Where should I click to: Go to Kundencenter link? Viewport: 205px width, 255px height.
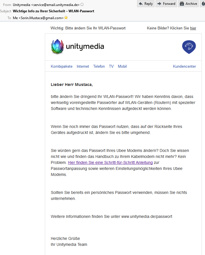click(x=184, y=66)
